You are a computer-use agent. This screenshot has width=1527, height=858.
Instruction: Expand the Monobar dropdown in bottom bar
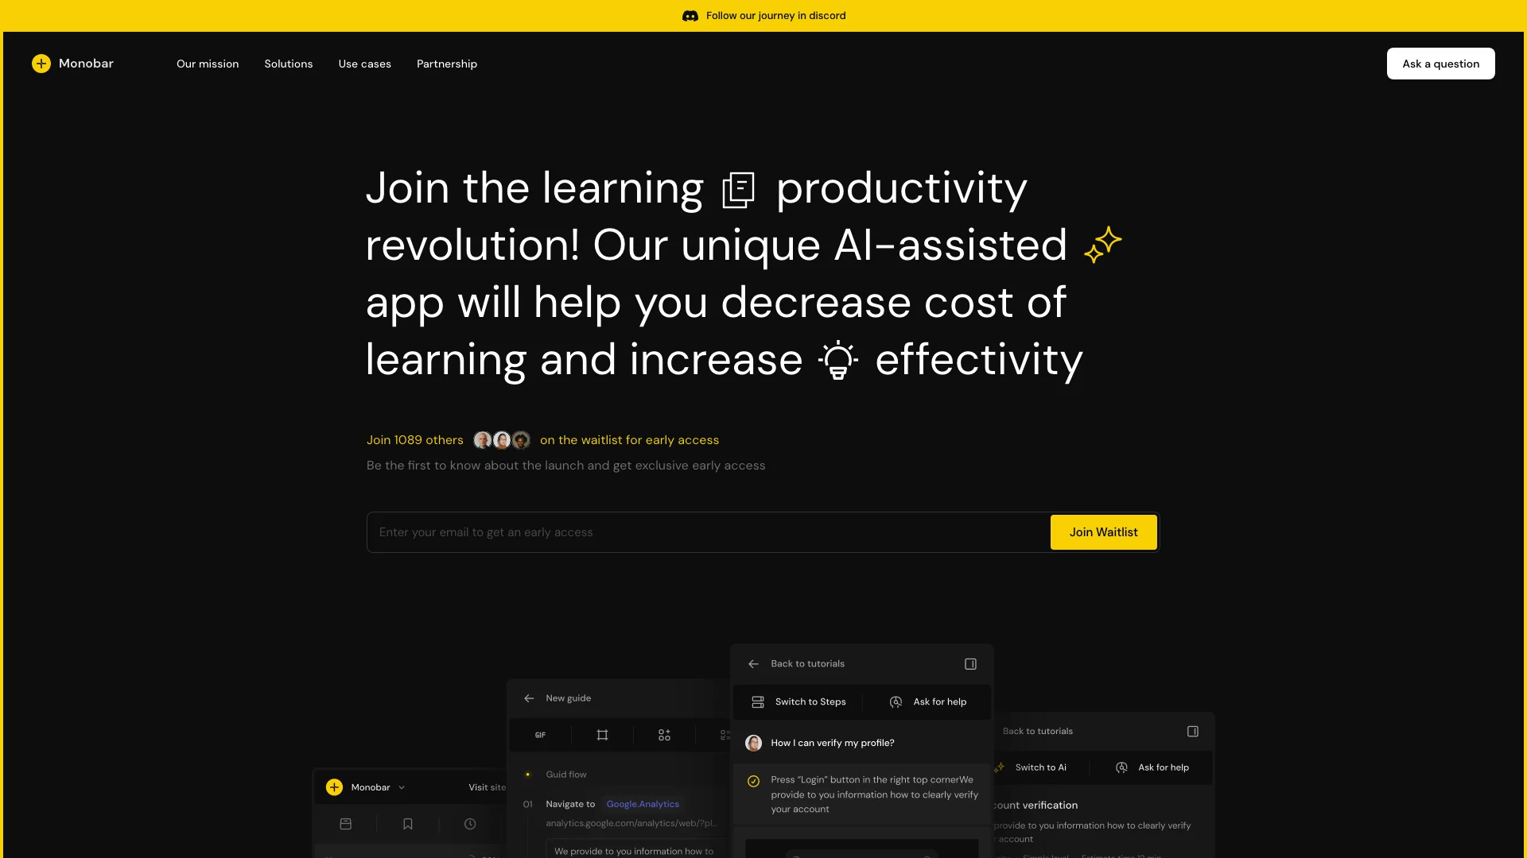[401, 786]
